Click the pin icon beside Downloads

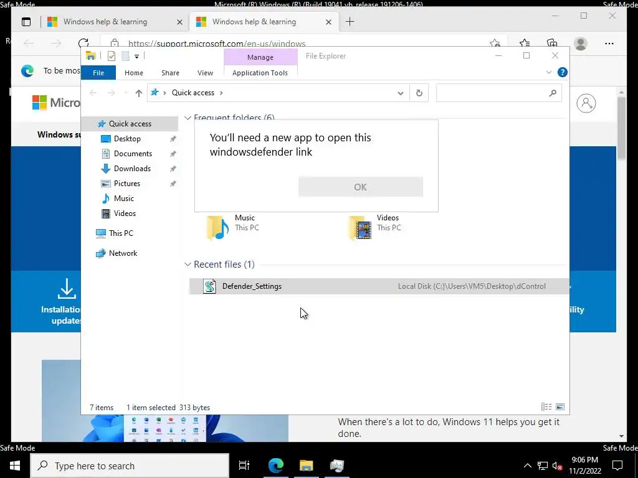tap(173, 168)
